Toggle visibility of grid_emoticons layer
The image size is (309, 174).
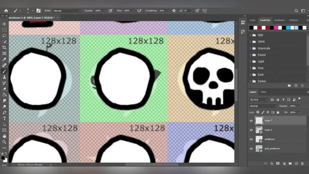click(251, 148)
